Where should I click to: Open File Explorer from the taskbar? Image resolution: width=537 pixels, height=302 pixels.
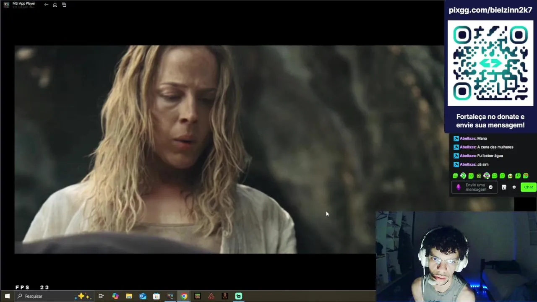[x=129, y=296]
